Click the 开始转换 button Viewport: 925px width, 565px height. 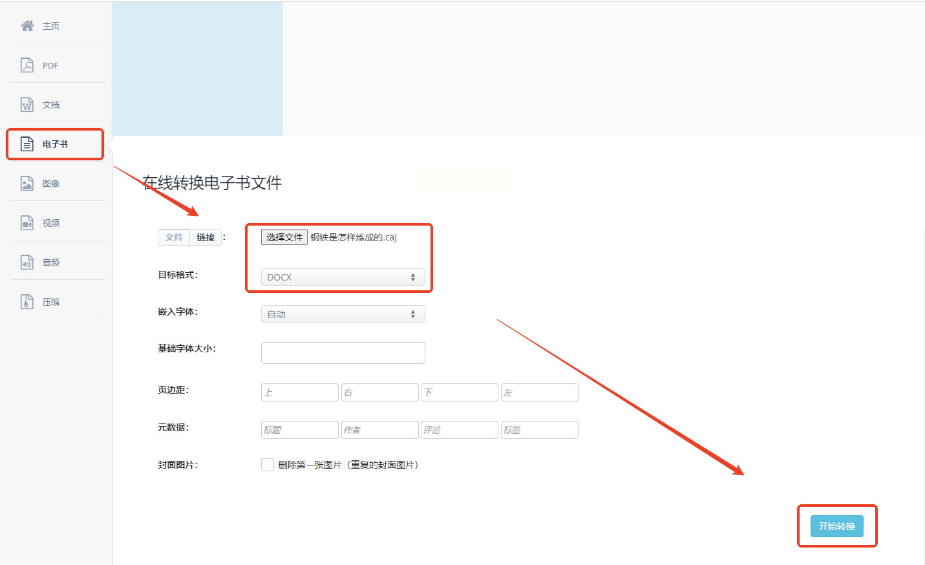[837, 526]
